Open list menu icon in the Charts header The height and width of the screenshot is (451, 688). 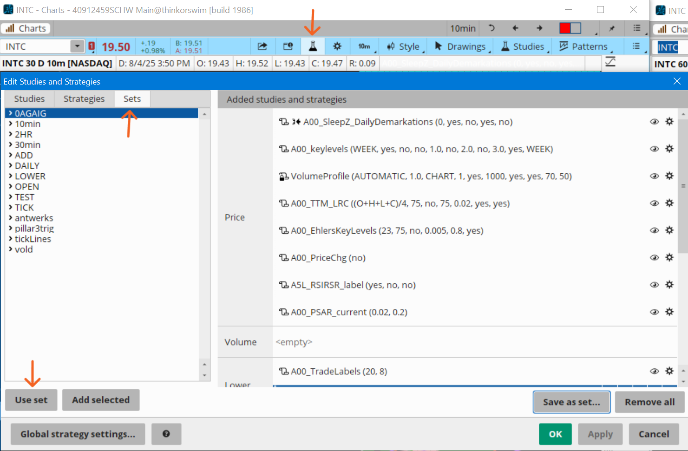[637, 28]
